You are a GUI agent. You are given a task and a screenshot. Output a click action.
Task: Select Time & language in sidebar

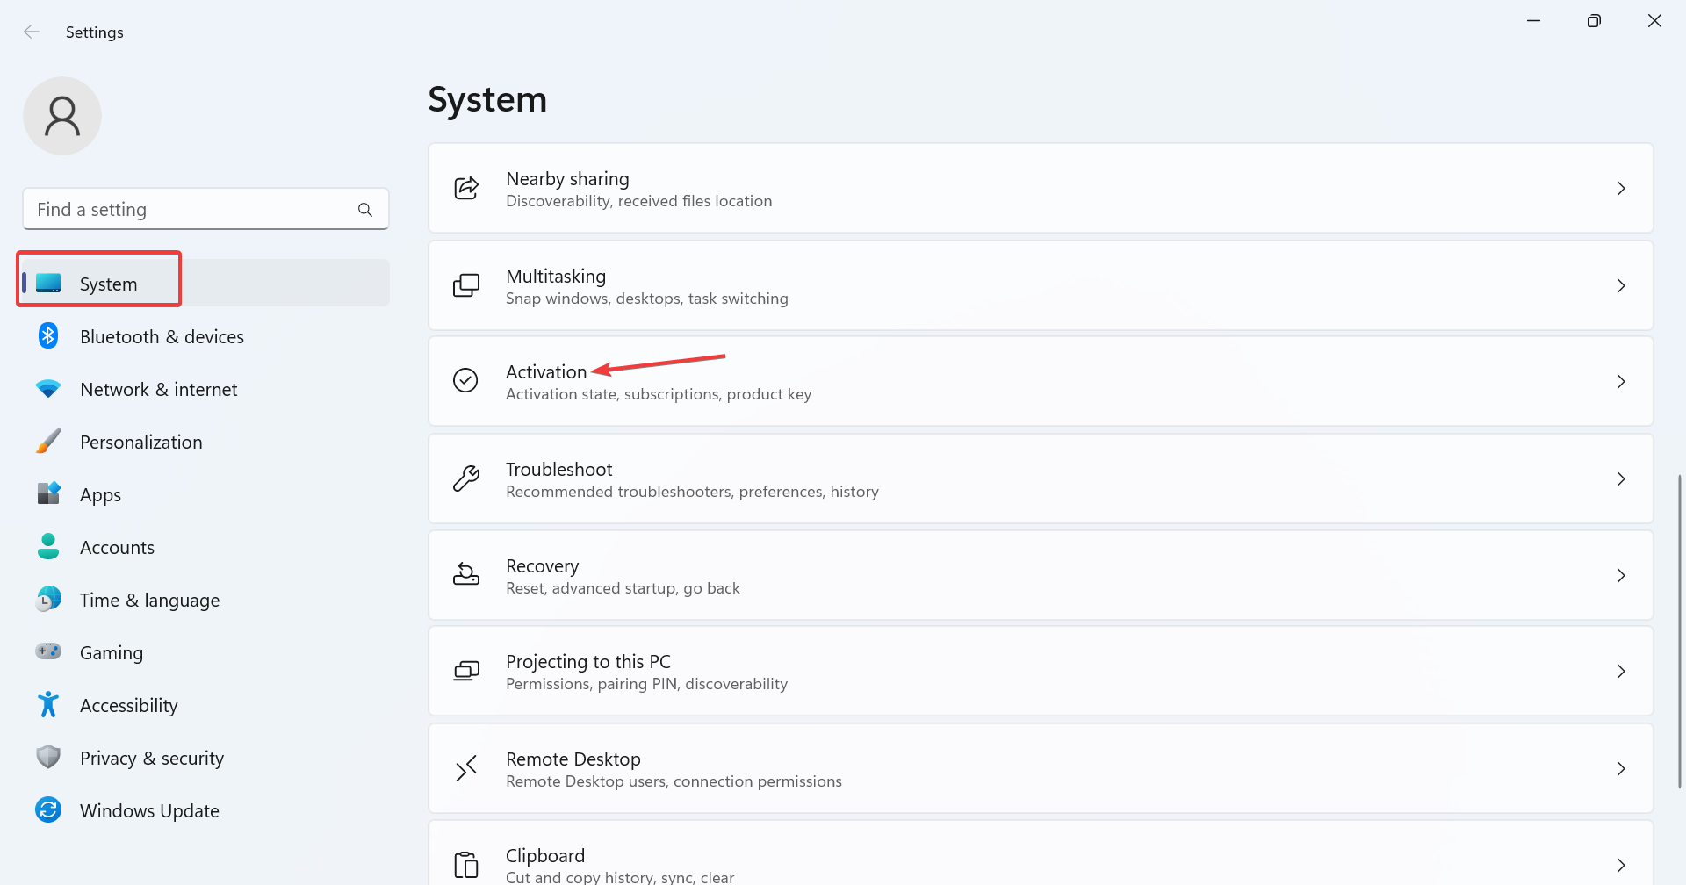(x=149, y=601)
